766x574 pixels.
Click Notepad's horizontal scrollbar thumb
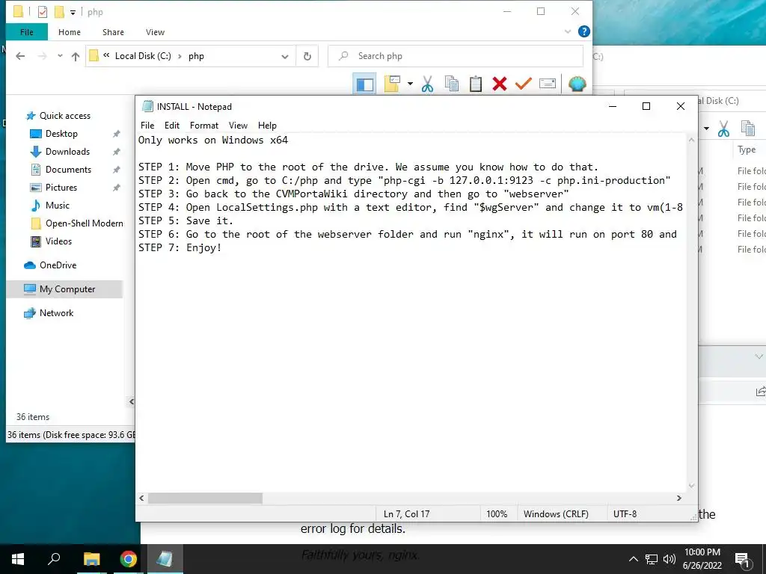[205, 499]
